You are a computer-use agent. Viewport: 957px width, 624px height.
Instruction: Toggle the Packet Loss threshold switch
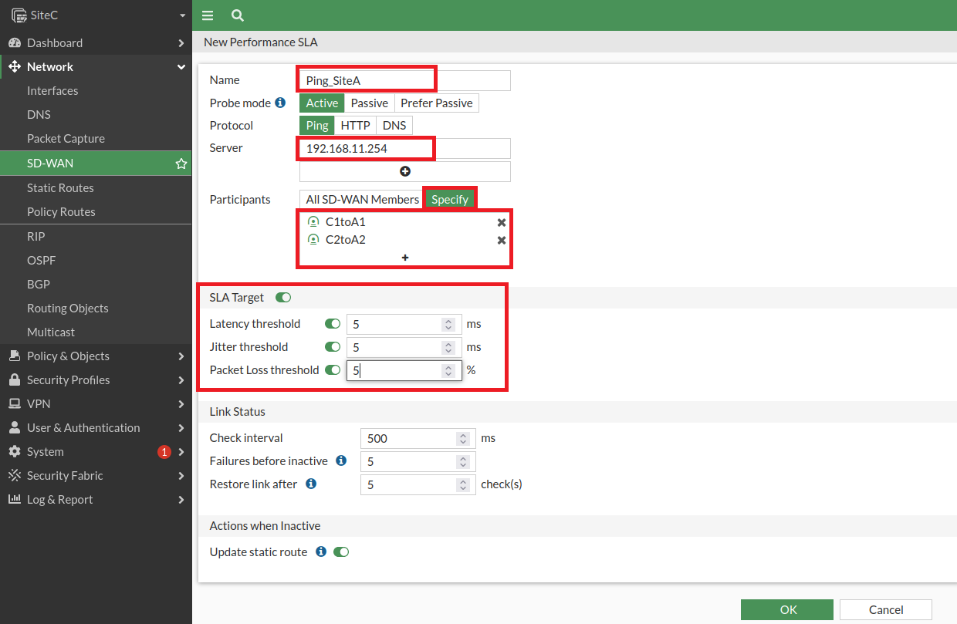click(x=333, y=370)
